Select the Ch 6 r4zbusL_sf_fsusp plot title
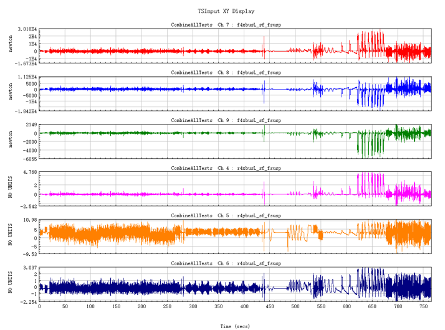445x330 pixels. click(x=226, y=263)
